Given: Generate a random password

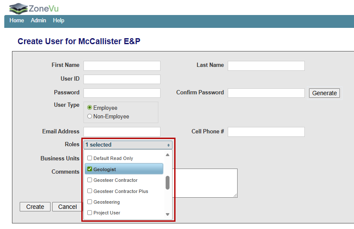Looking at the screenshot, I should pyautogui.click(x=324, y=93).
